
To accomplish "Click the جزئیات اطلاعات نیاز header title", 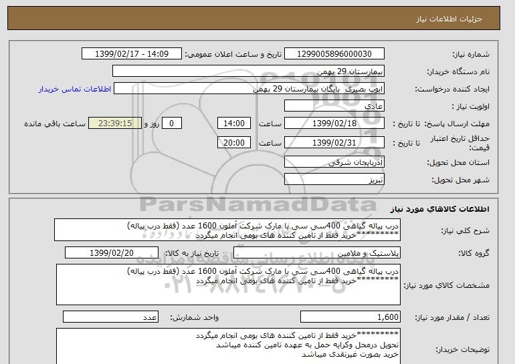I will [449, 19].
